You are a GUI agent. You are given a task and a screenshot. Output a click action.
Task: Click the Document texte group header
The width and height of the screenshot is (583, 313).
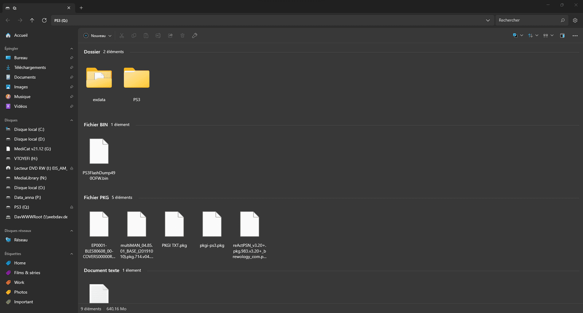click(102, 270)
